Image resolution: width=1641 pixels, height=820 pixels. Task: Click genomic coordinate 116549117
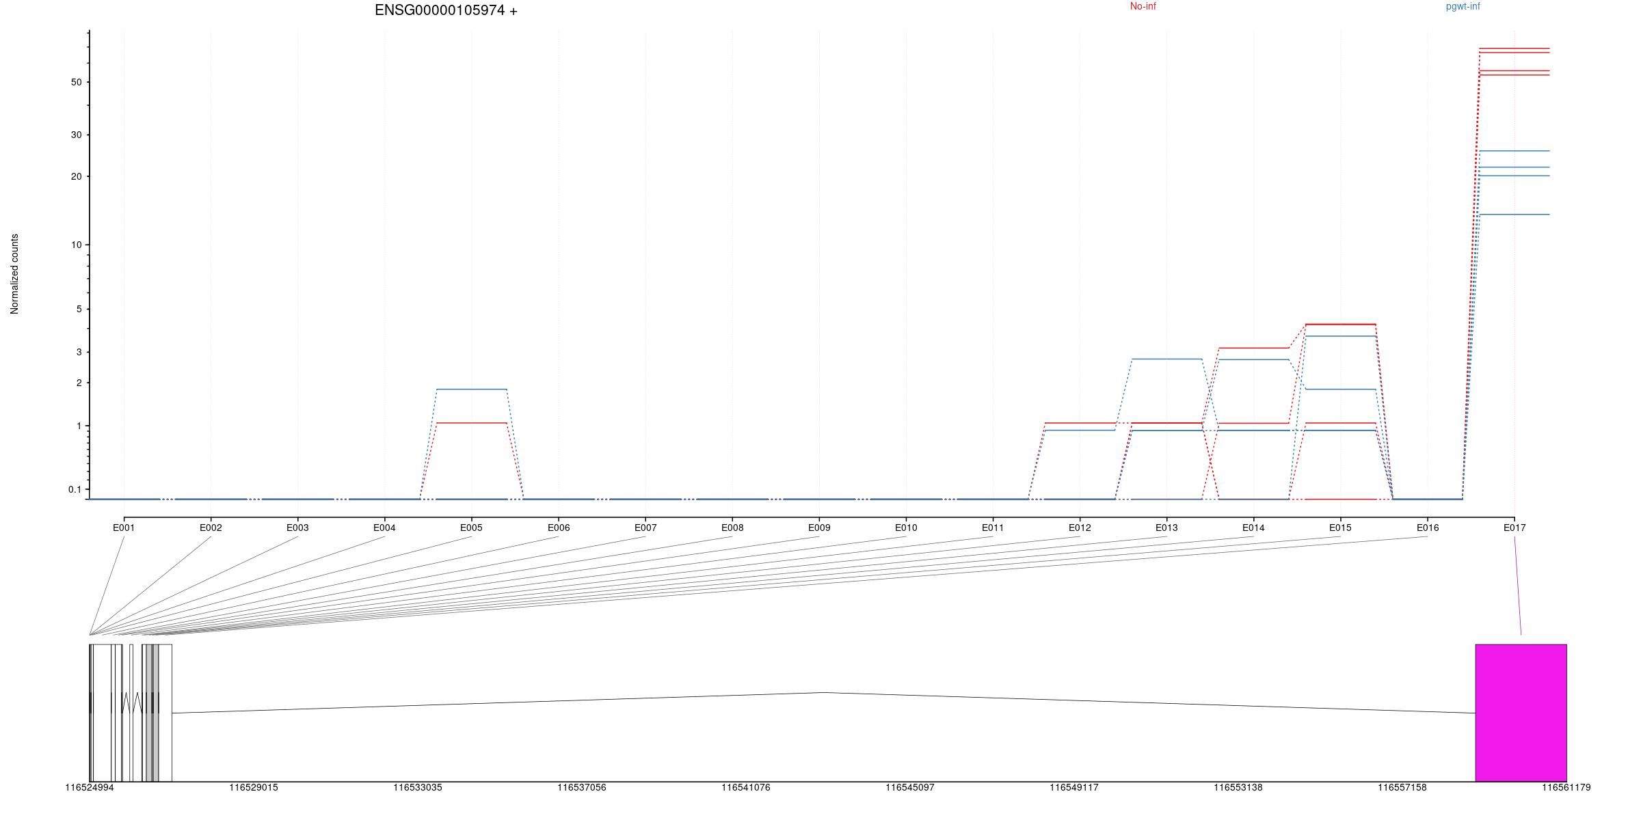[x=1074, y=788]
